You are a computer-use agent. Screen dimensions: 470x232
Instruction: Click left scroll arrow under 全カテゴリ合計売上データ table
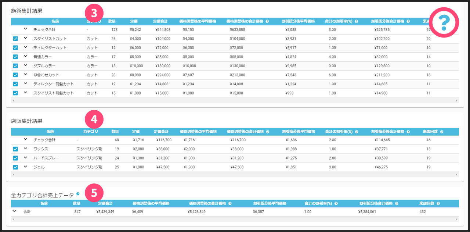[x=14, y=219]
